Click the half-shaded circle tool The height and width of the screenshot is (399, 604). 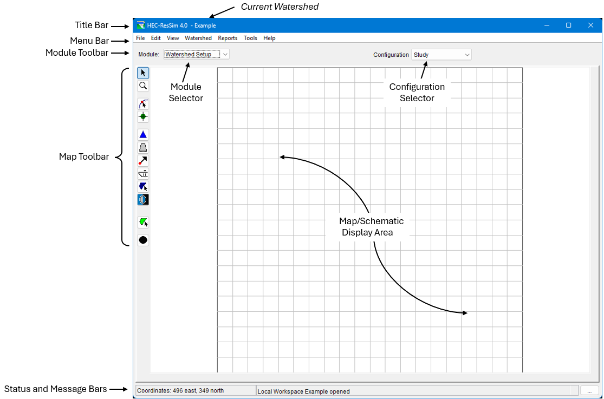[143, 199]
